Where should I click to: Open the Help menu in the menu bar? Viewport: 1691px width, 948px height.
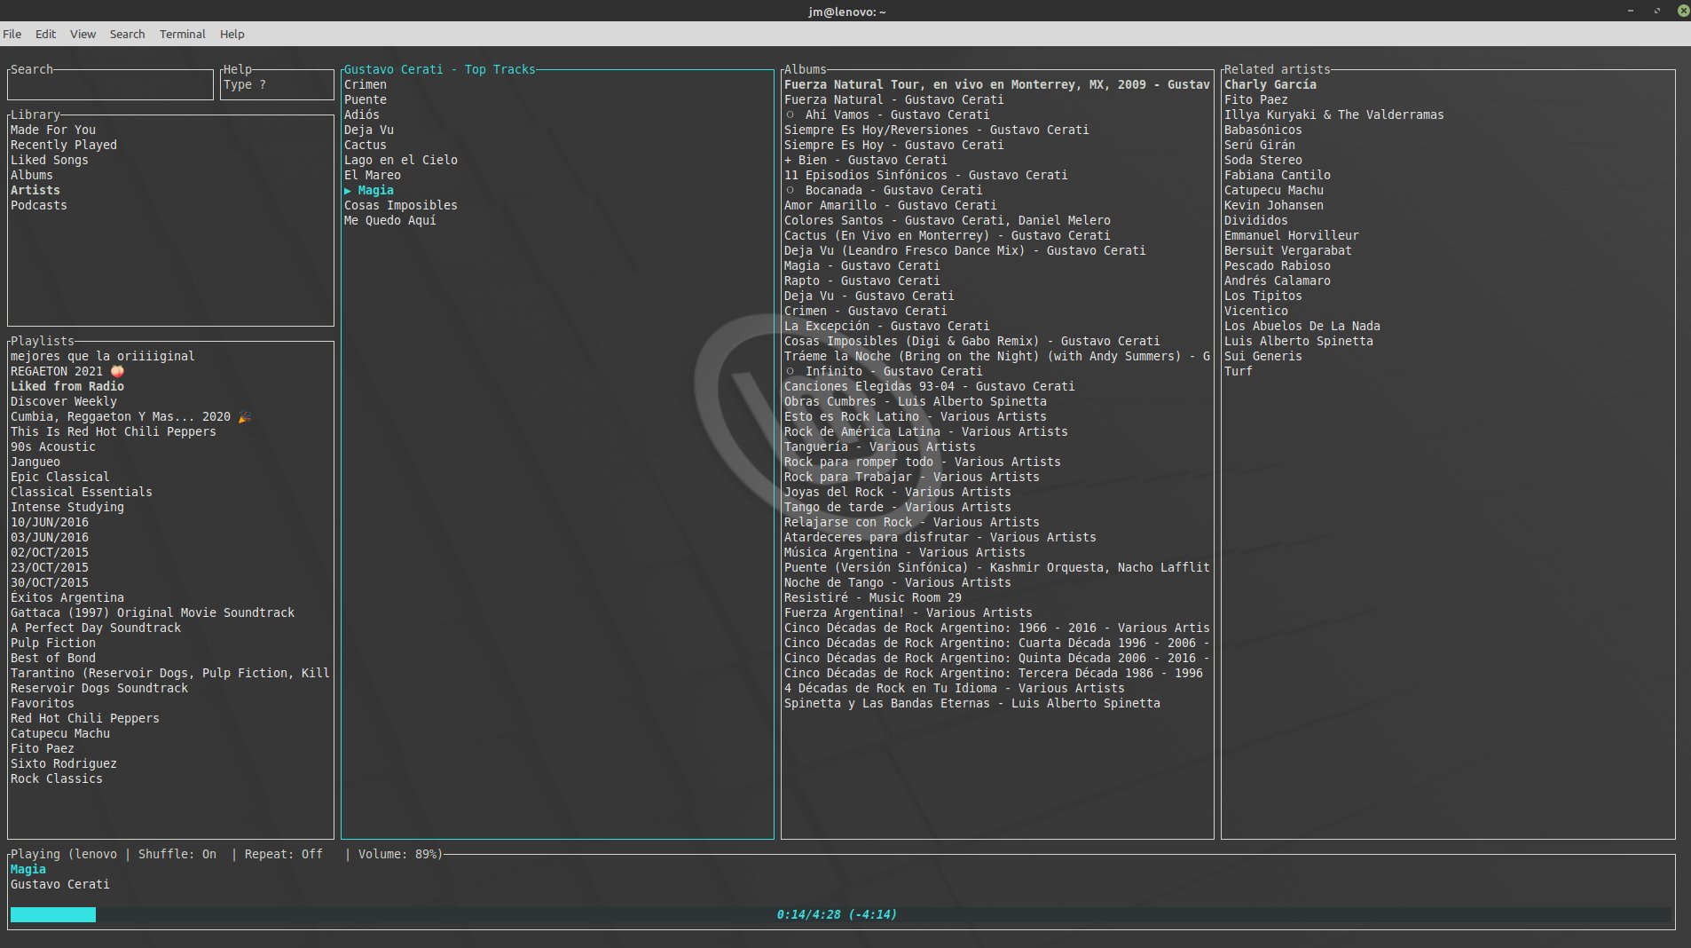click(232, 34)
